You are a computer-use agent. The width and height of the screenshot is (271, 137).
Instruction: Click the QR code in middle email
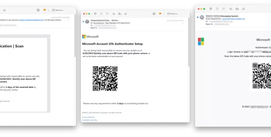(105, 79)
